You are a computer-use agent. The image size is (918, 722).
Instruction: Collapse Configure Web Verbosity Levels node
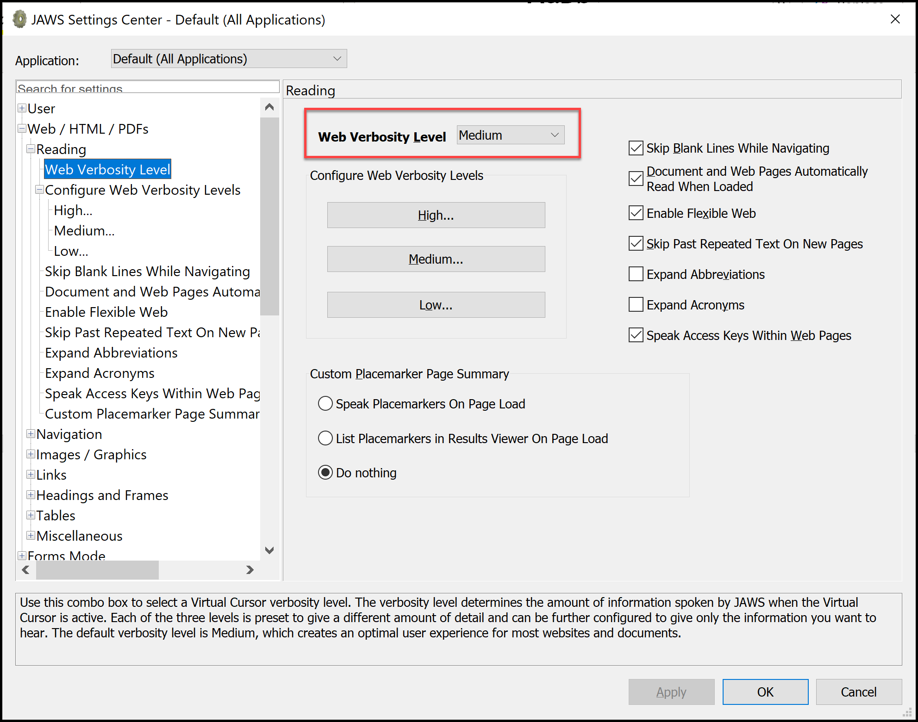(39, 190)
